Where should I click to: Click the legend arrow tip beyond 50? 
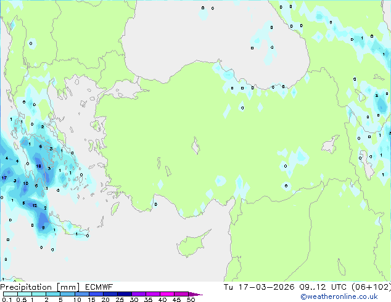[x=196, y=294]
